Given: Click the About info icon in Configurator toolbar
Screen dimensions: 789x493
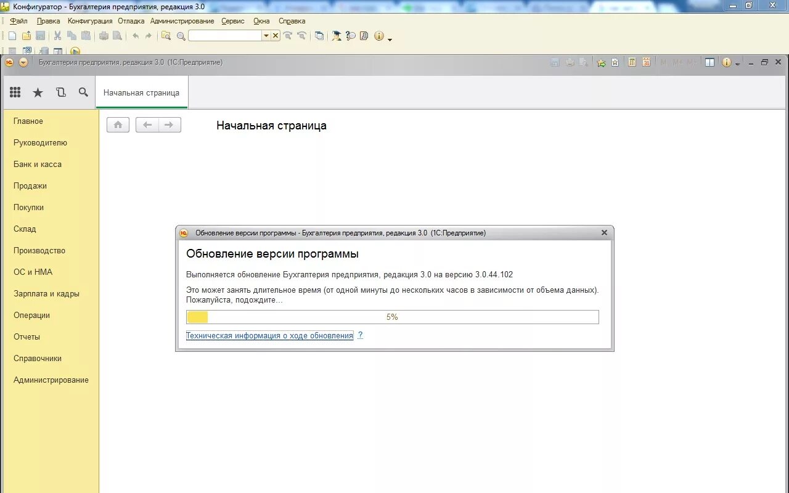Looking at the screenshot, I should [379, 36].
